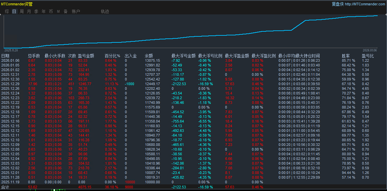The height and width of the screenshot is (191, 387).
Task: Select the 2026.01.02 row date
Action: click(10, 70)
